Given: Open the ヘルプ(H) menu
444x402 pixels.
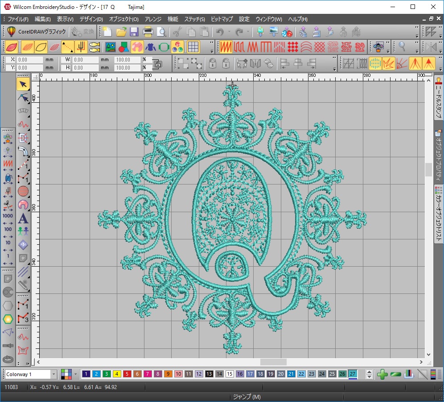Looking at the screenshot, I should point(298,19).
